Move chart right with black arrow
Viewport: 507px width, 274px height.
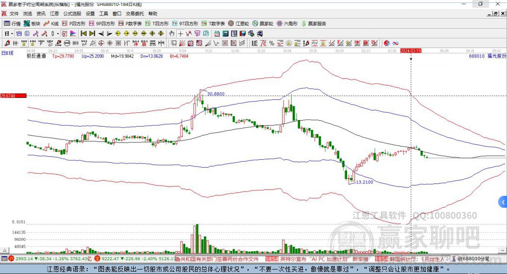109,34
